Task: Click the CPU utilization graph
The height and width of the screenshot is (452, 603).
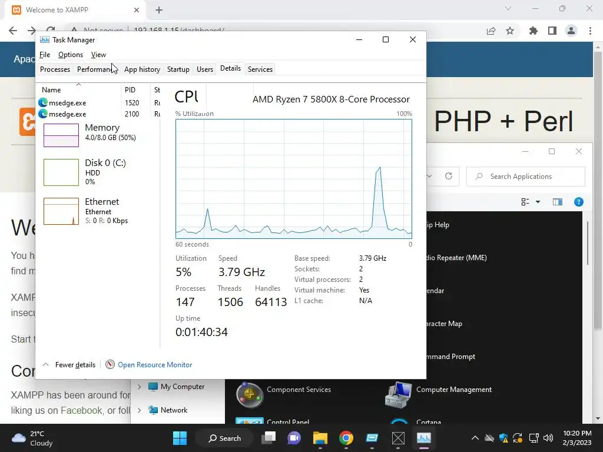Action: pyautogui.click(x=294, y=179)
